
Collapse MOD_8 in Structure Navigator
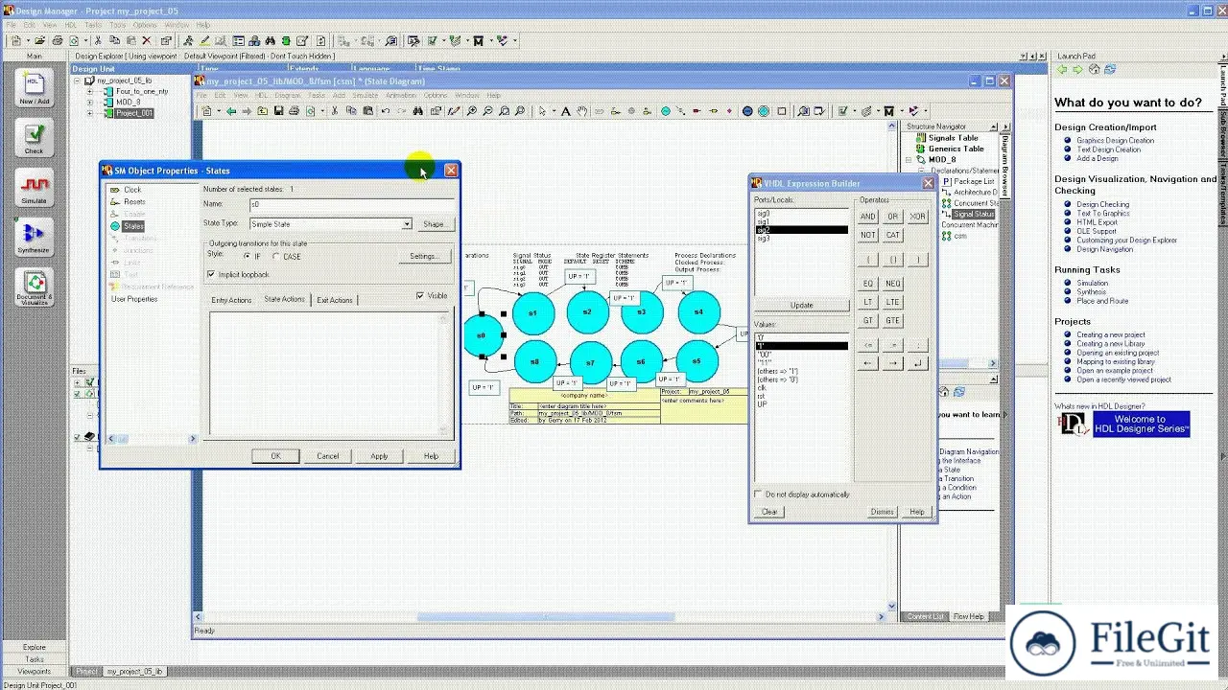click(909, 160)
